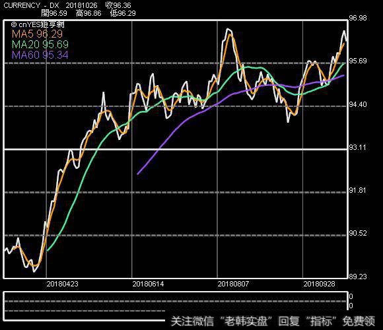
Task: Select the 20180928 date axis label
Action: click(319, 284)
